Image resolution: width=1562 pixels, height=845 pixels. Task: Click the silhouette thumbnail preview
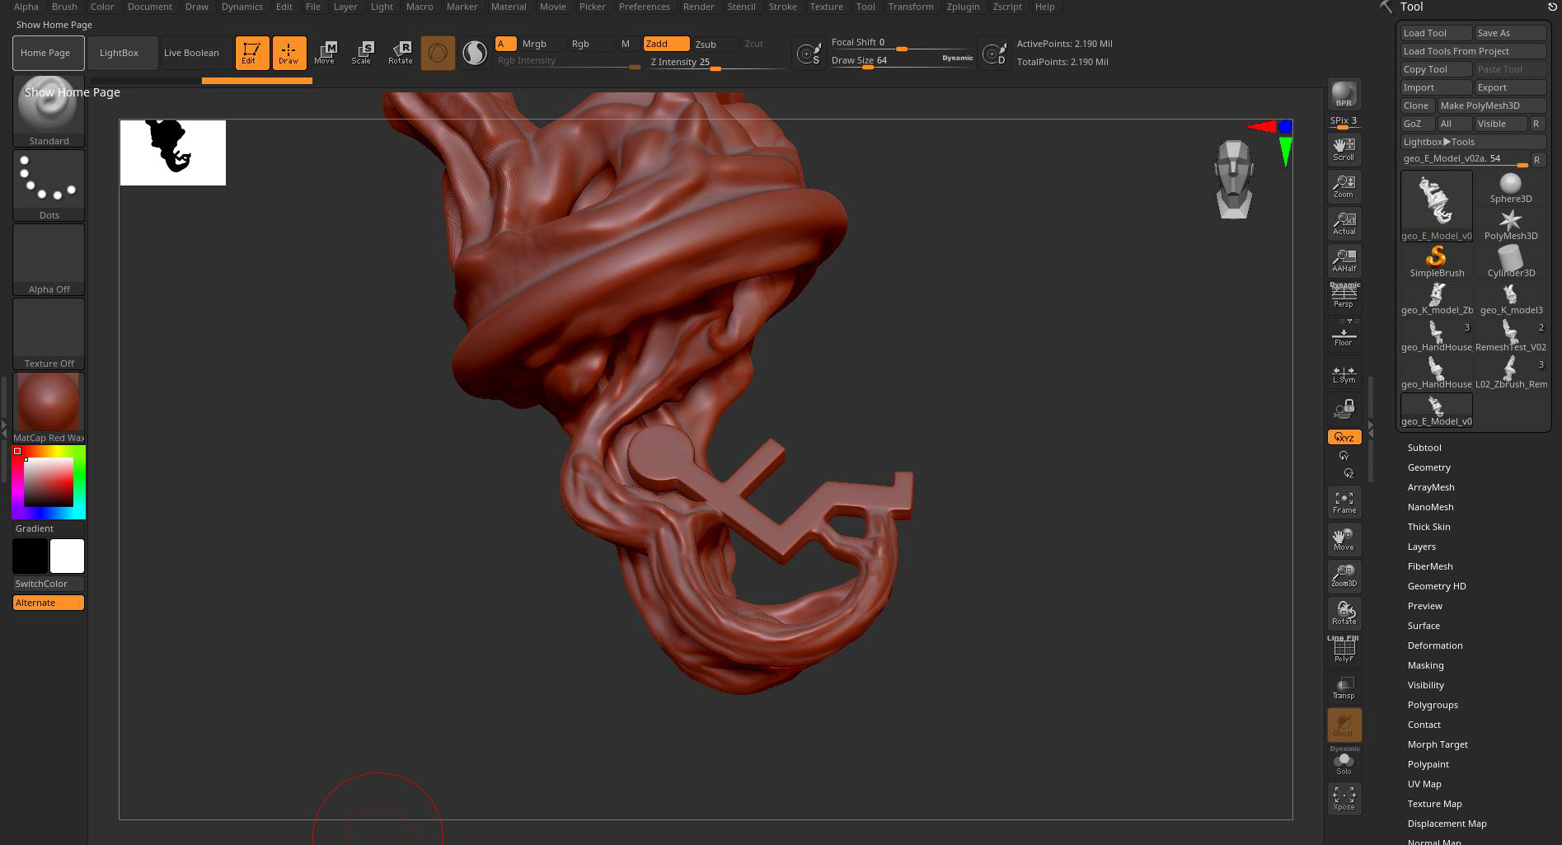click(x=172, y=153)
